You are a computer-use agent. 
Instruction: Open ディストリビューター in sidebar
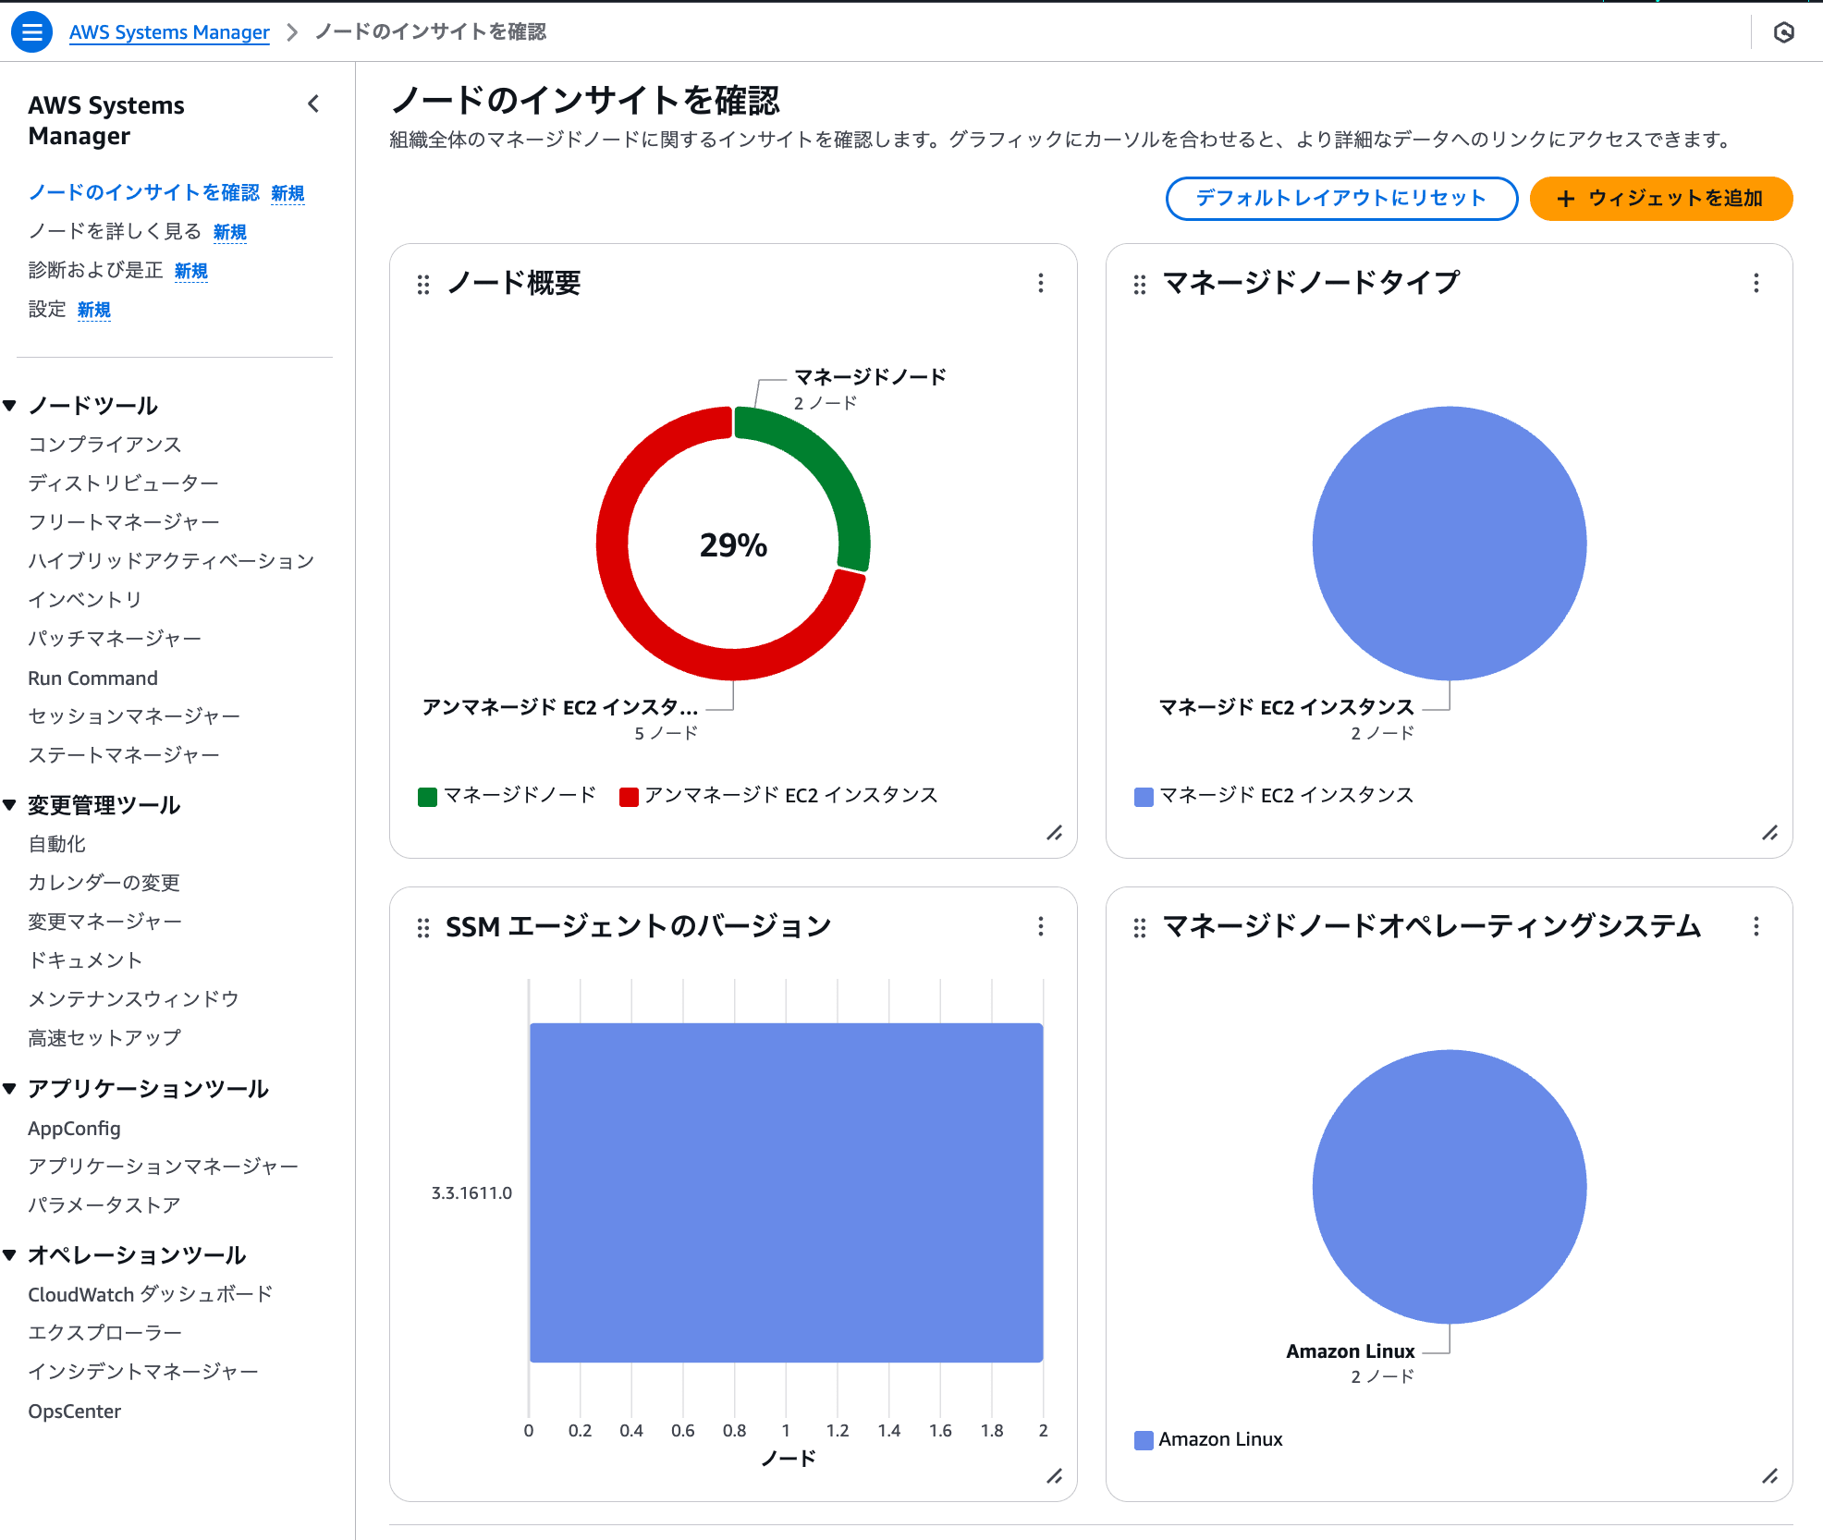coord(124,483)
